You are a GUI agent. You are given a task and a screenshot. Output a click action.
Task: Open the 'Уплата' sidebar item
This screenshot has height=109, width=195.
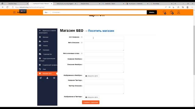click(x=47, y=46)
